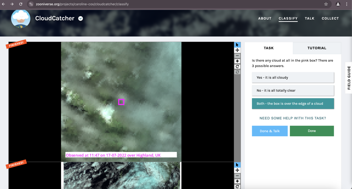
Task: Select the pointer tool in second image toolbar
Action: (x=237, y=165)
